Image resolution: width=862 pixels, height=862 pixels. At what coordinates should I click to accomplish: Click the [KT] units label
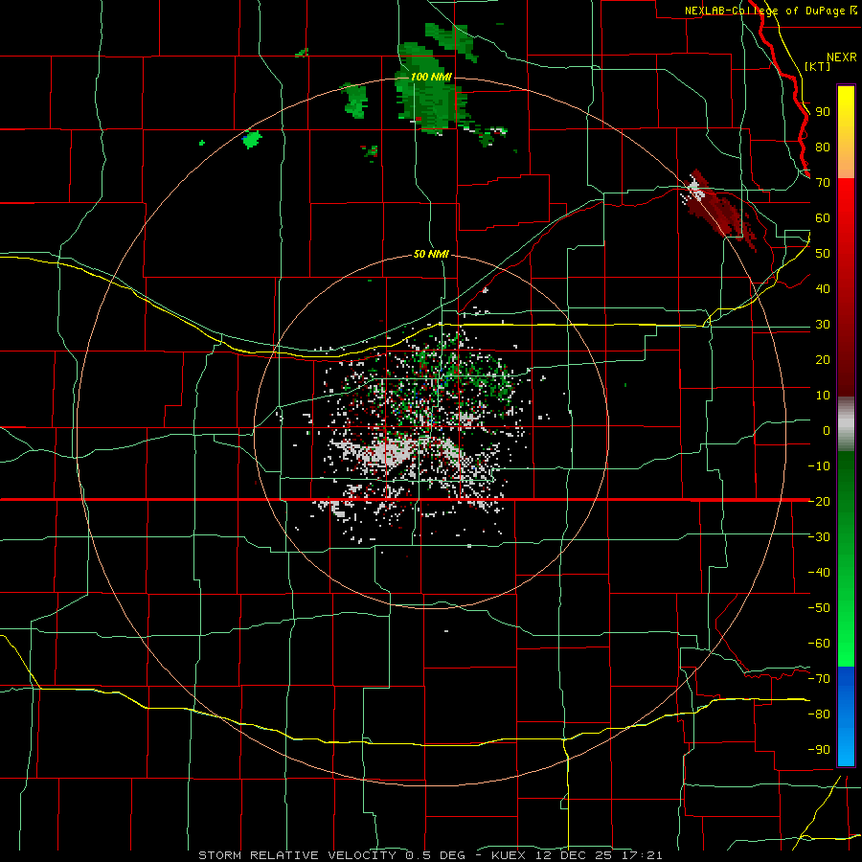pyautogui.click(x=817, y=66)
